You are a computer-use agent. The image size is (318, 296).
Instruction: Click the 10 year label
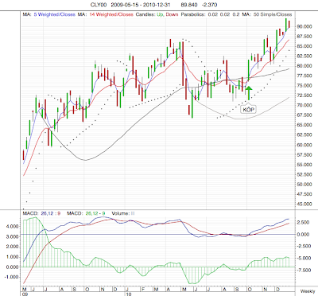(128, 294)
